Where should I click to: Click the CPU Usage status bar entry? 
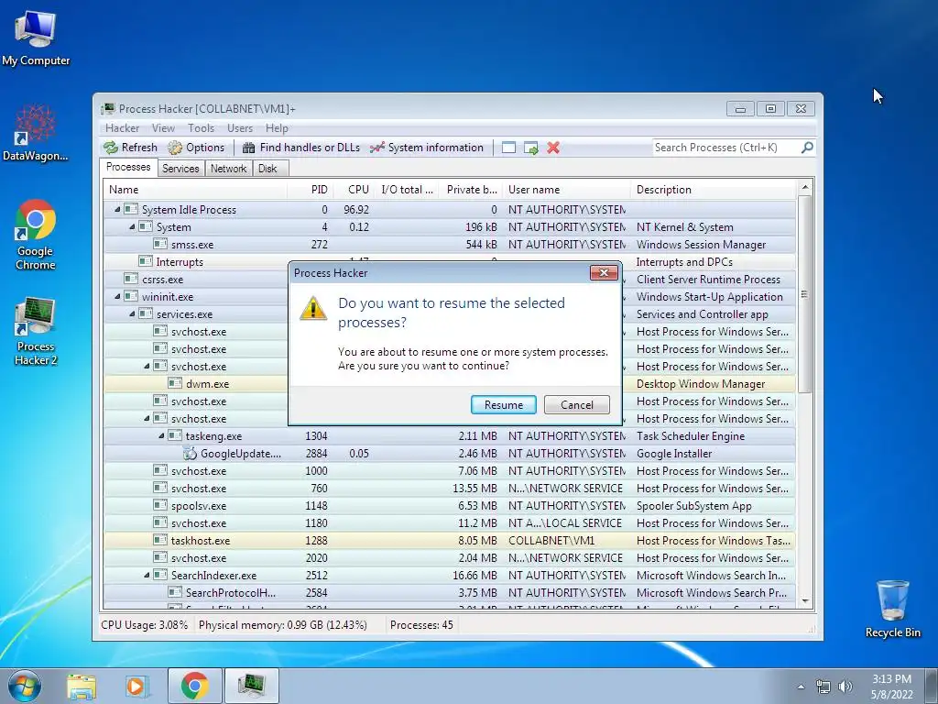click(144, 625)
